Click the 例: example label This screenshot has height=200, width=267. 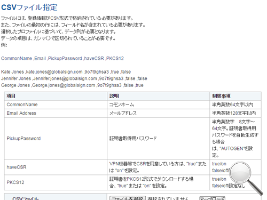(x=4, y=45)
